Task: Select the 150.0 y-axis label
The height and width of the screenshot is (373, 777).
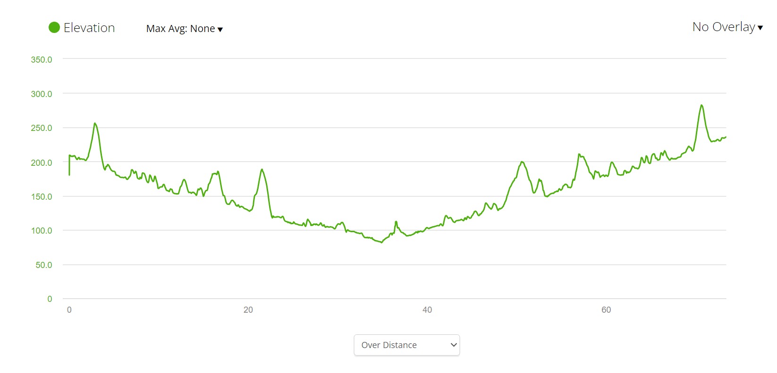Action: 42,197
